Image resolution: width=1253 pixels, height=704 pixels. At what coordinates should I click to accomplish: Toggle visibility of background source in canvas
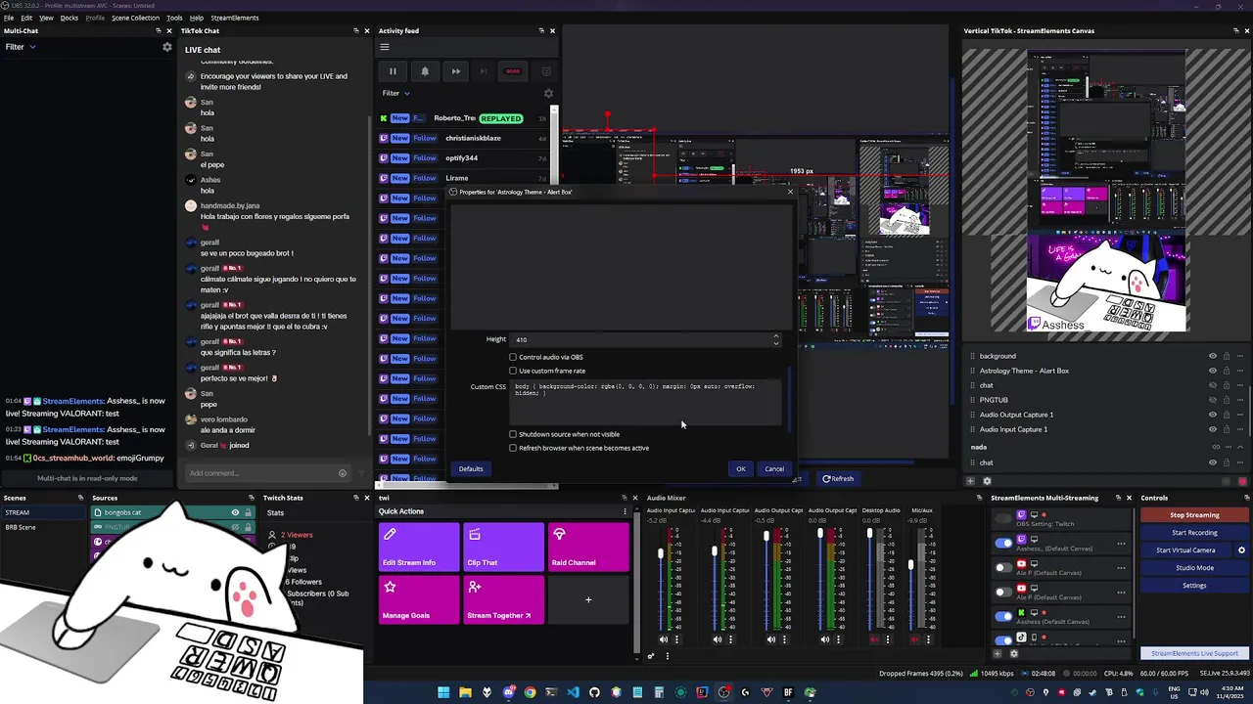(1212, 356)
